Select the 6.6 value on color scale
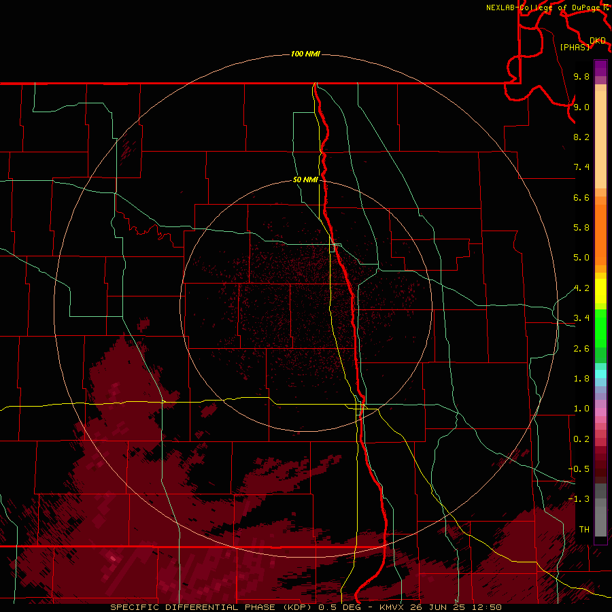Screen dimensions: 612x612 tap(581, 197)
